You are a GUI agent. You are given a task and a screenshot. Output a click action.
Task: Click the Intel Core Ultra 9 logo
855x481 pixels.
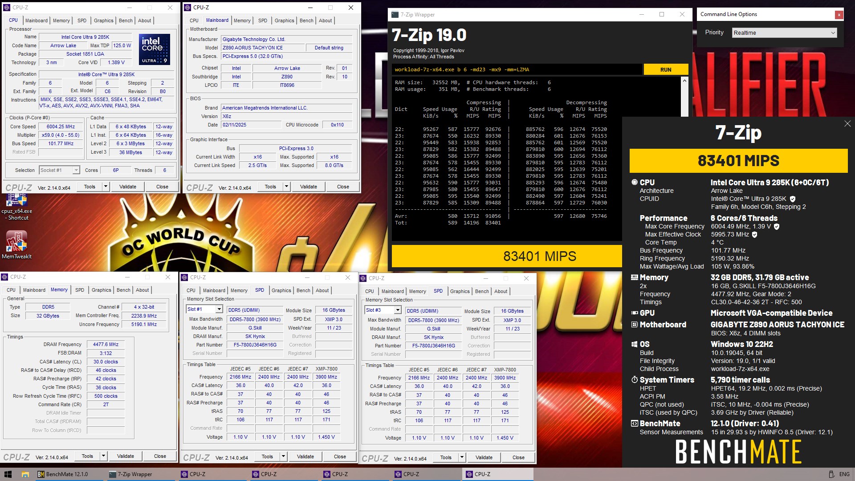[x=154, y=49]
